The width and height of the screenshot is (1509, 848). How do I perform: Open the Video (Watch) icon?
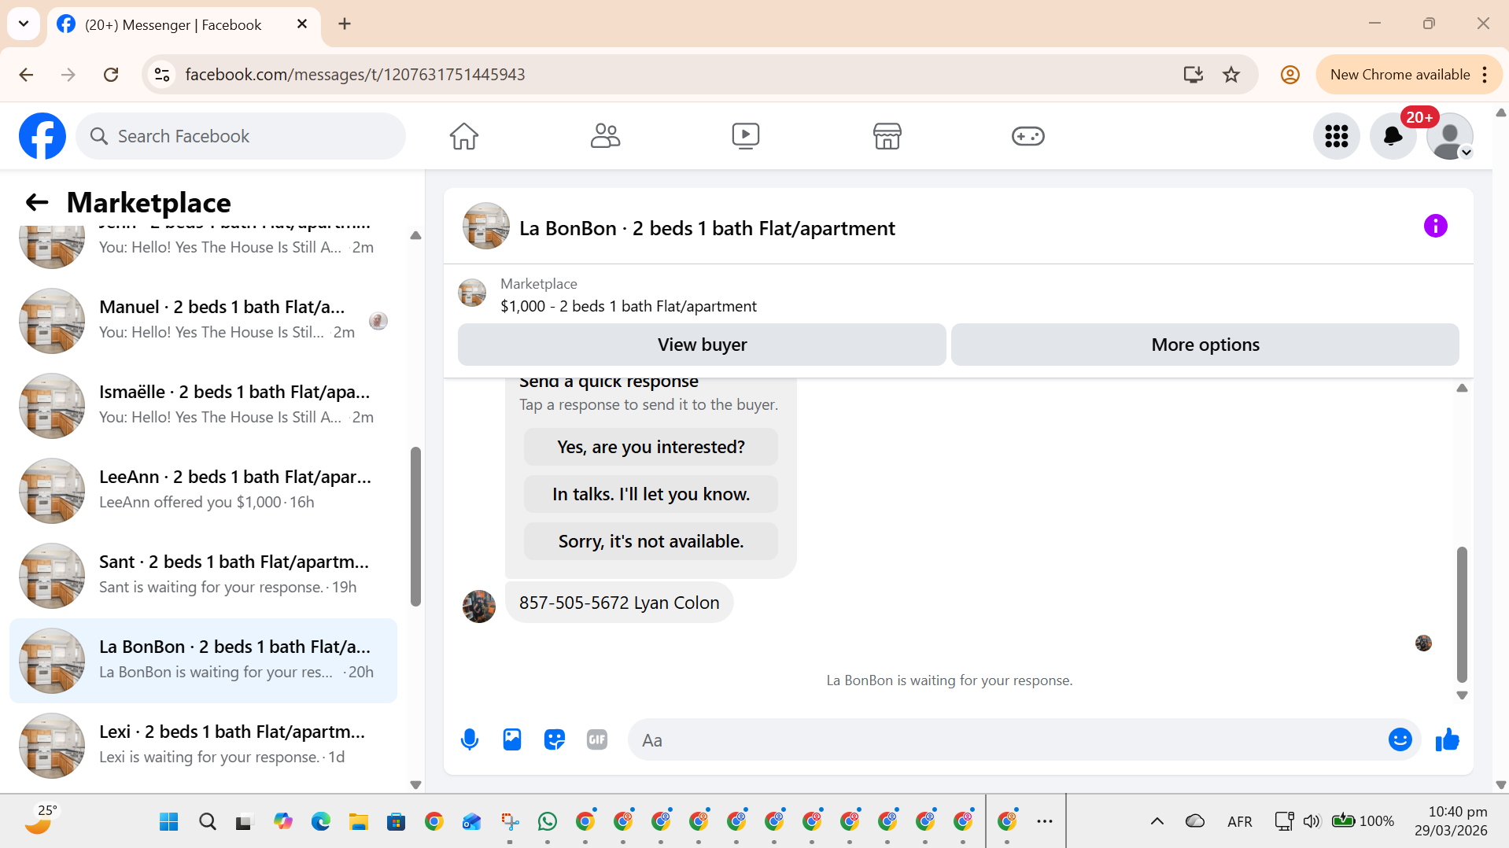click(746, 136)
